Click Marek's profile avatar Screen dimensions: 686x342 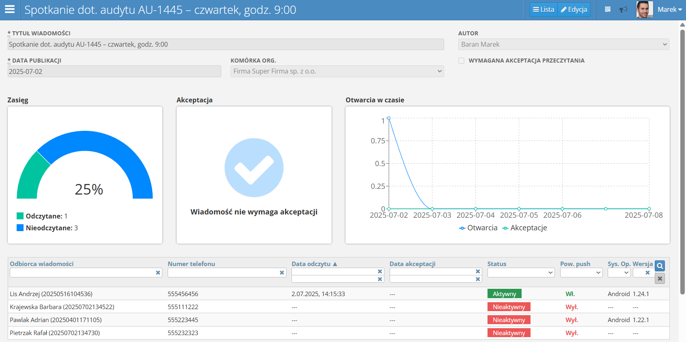[645, 9]
